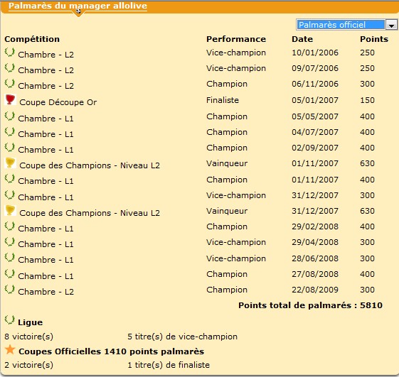Viewport: 399px width, 377px height.
Task: Click the Compétition column header
Action: (32, 39)
